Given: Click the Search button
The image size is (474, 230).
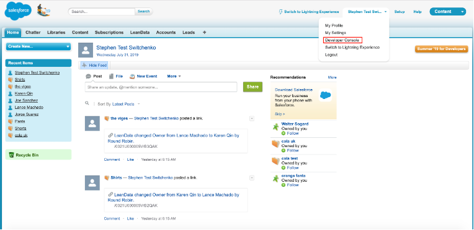Looking at the screenshot, I should [143, 12].
